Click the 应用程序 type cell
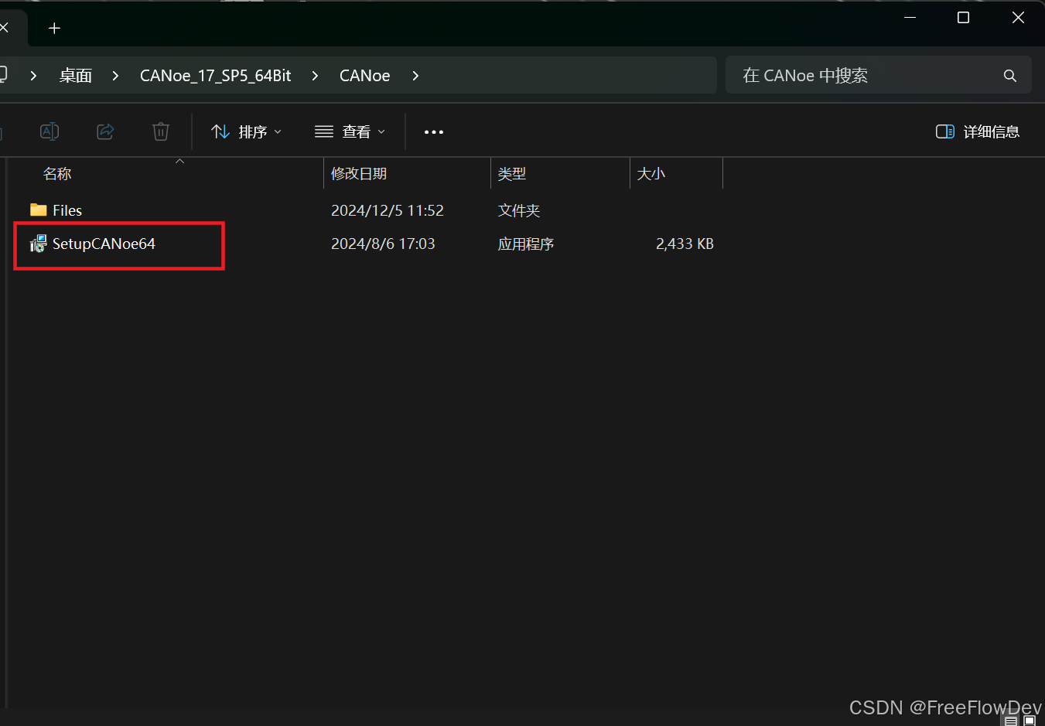 pos(526,244)
